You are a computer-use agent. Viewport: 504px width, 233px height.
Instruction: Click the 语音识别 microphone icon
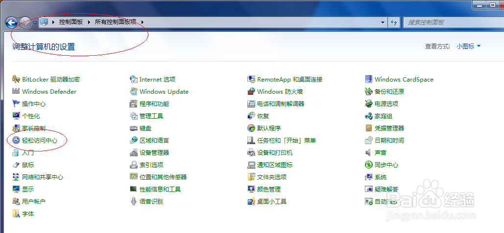pyautogui.click(x=134, y=201)
